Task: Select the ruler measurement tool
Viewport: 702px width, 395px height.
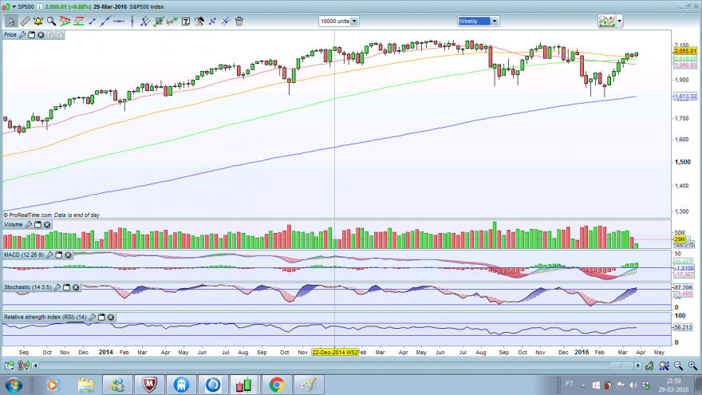Action: coord(25,21)
